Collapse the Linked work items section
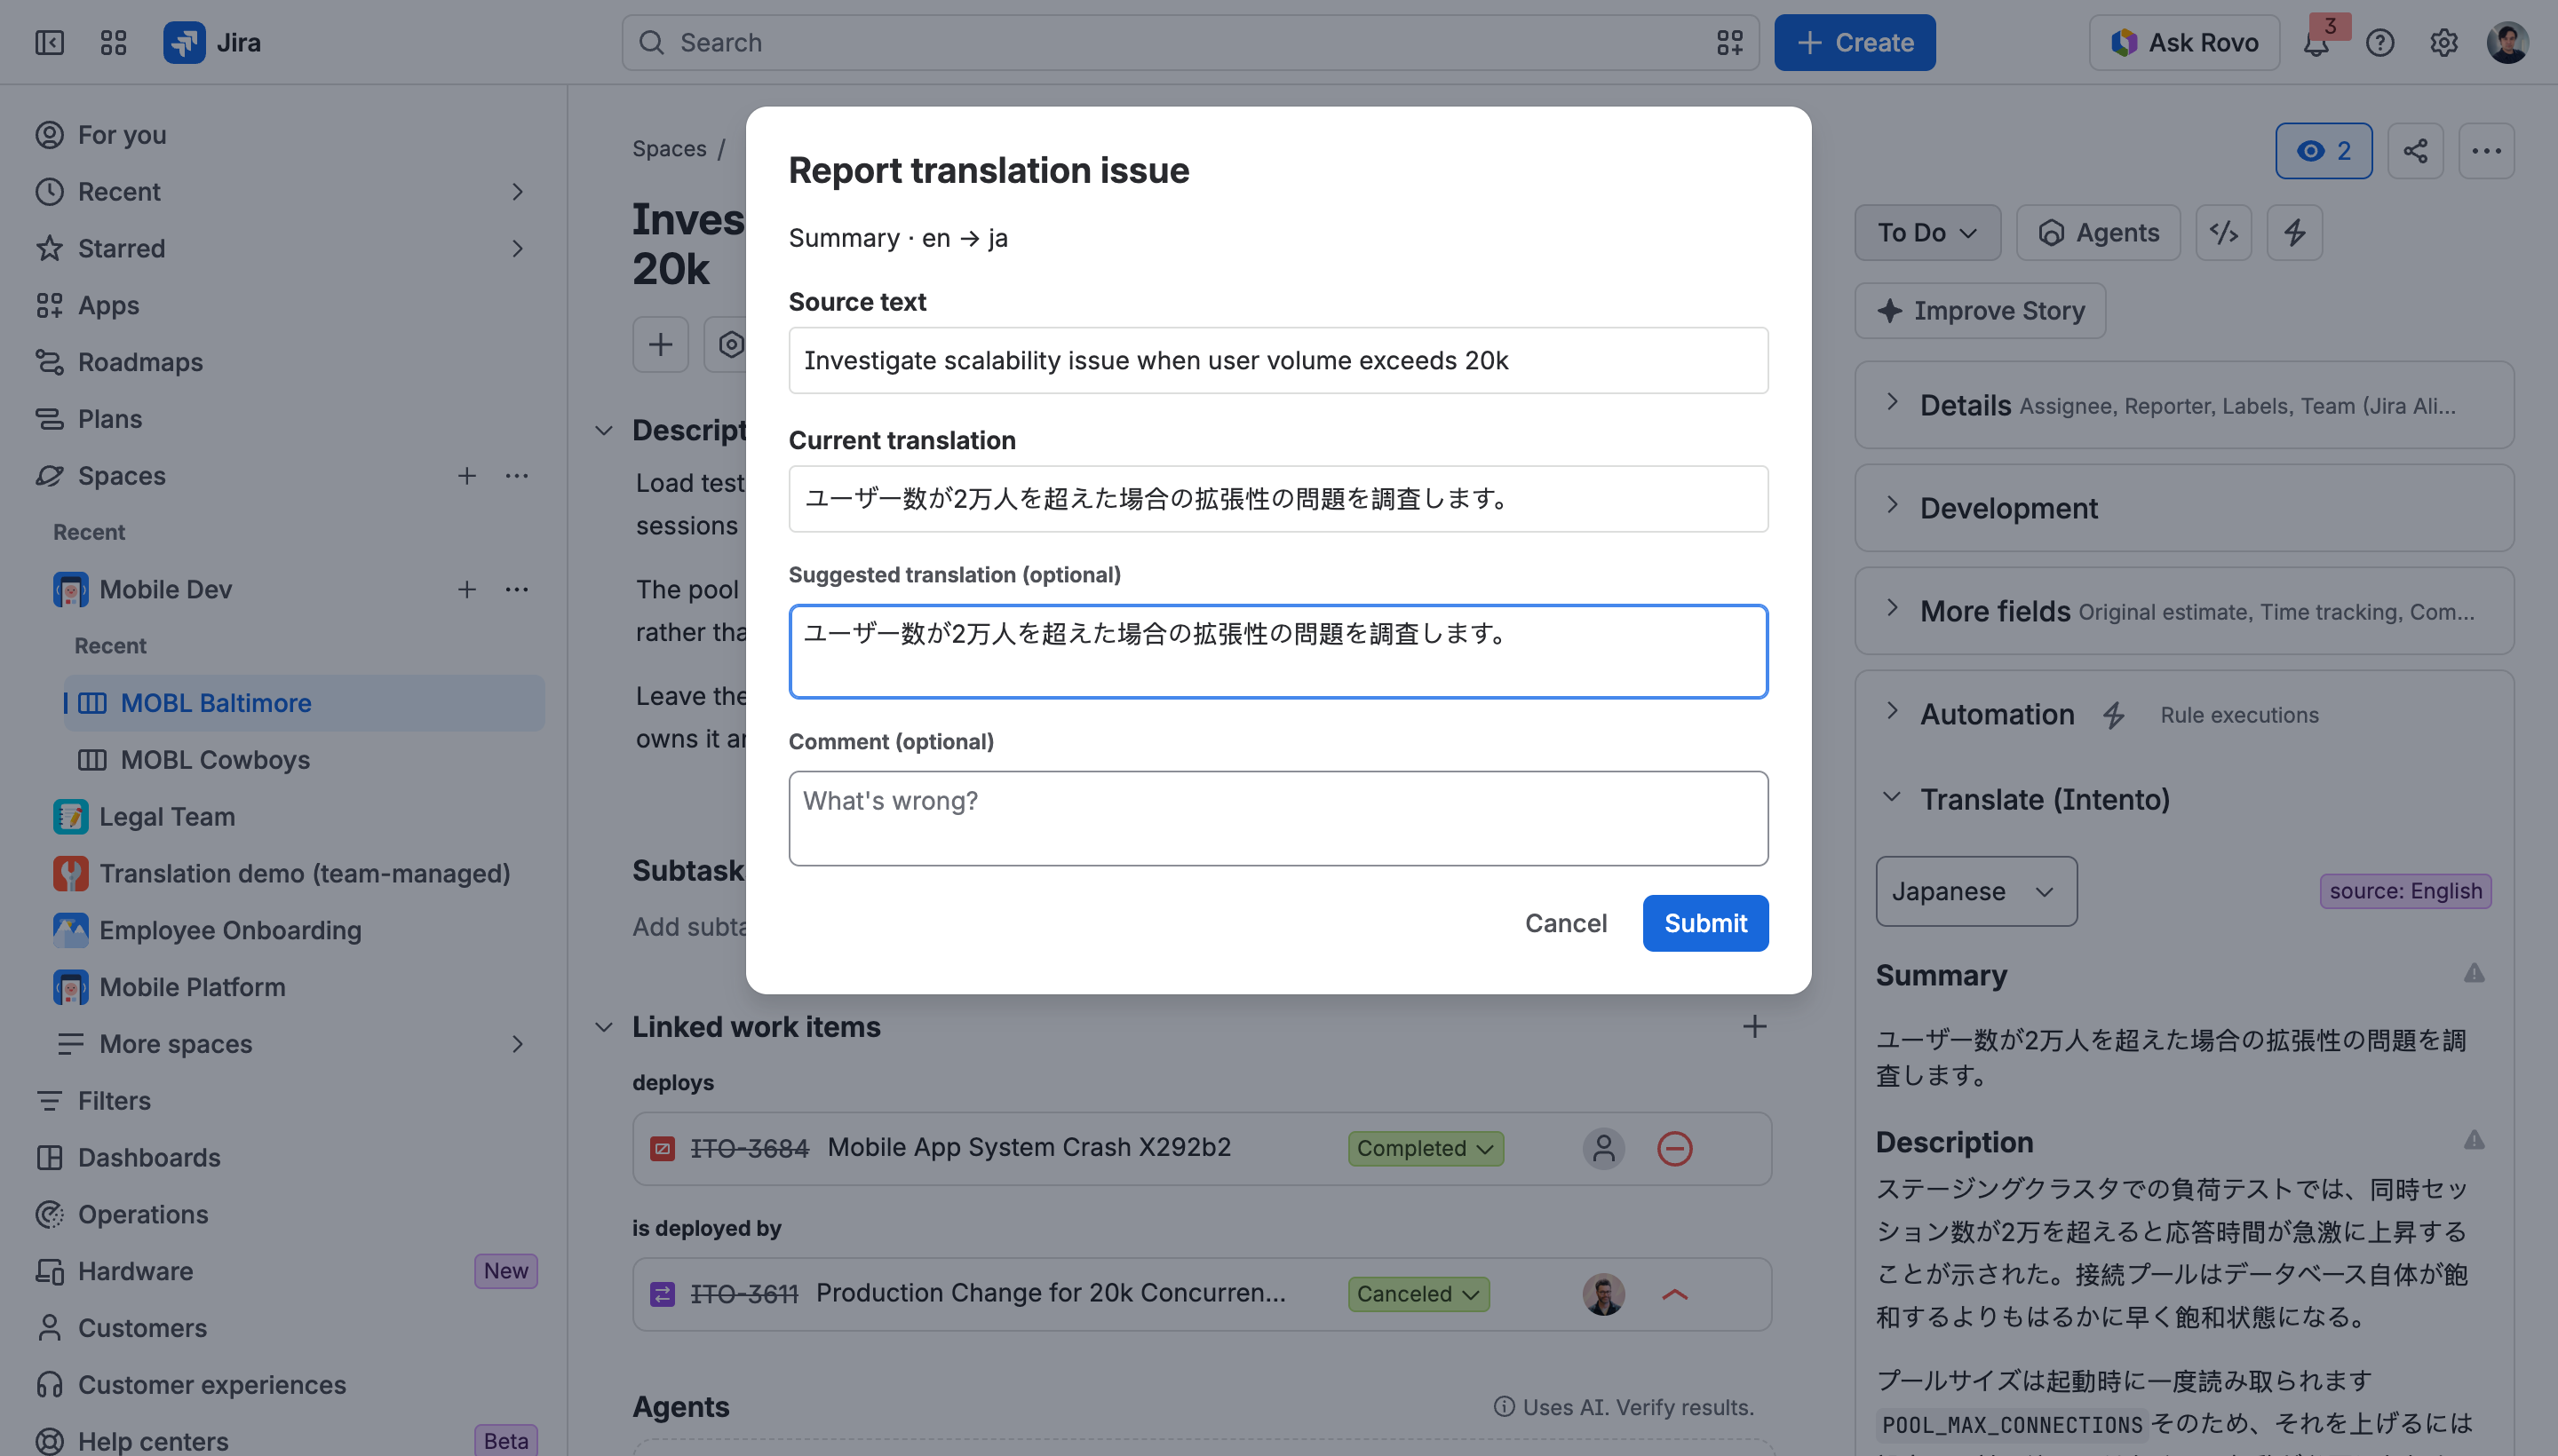 [x=603, y=1027]
